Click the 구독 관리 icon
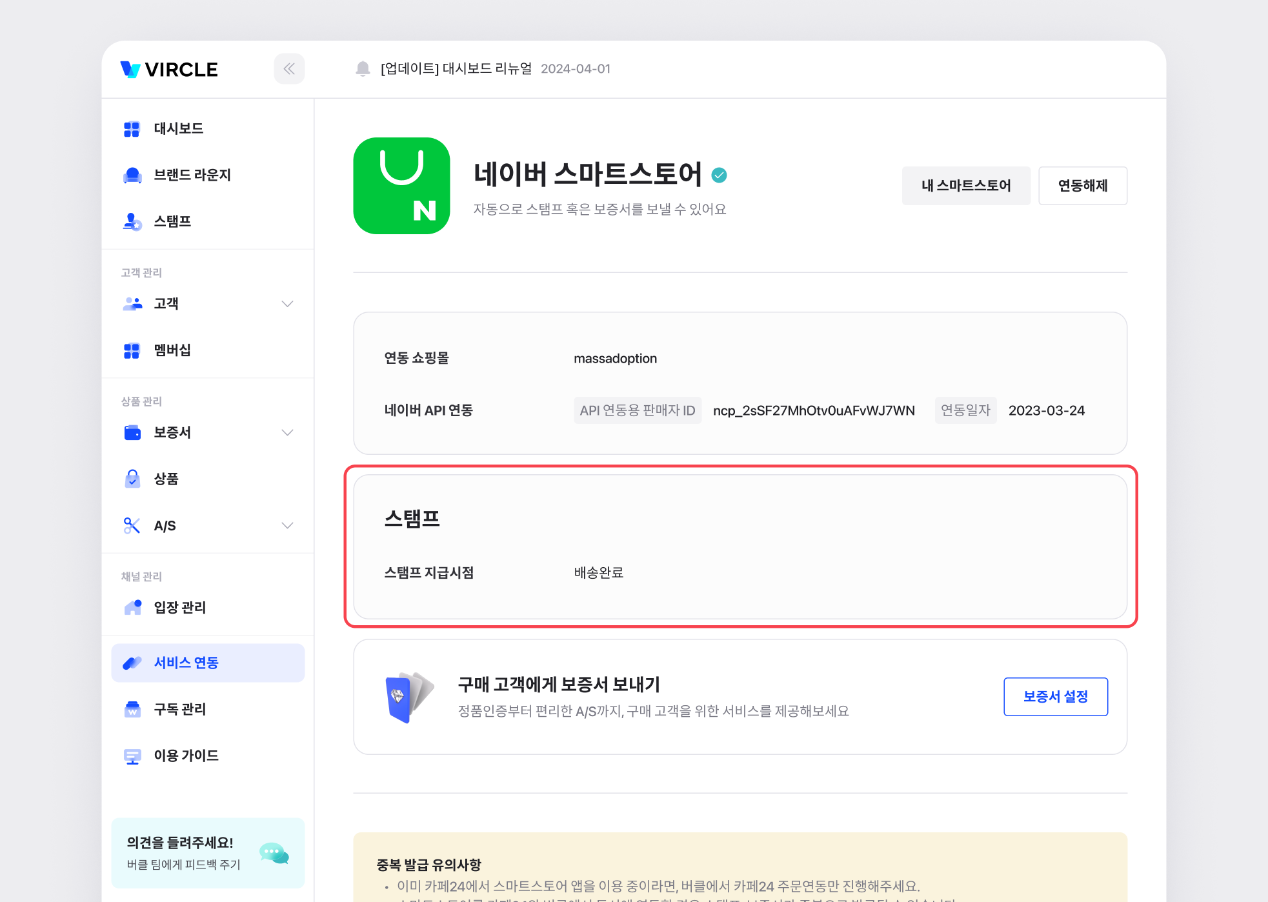Viewport: 1268px width, 902px height. pos(132,709)
